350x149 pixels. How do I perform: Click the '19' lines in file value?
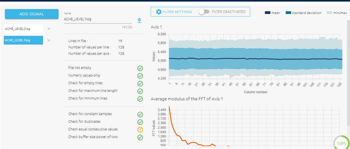[120, 41]
